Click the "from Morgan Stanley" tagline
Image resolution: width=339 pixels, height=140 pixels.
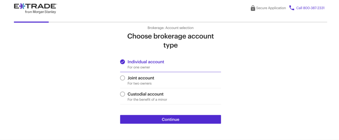(x=40, y=12)
